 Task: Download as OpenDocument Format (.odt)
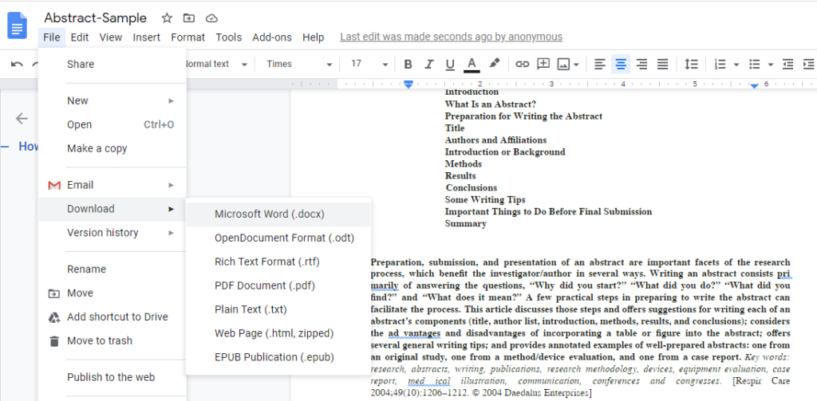[x=278, y=238]
